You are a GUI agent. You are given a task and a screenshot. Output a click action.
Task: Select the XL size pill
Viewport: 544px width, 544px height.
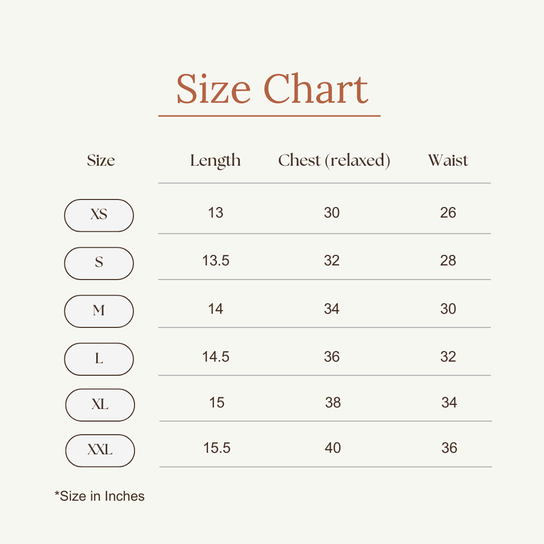click(100, 404)
